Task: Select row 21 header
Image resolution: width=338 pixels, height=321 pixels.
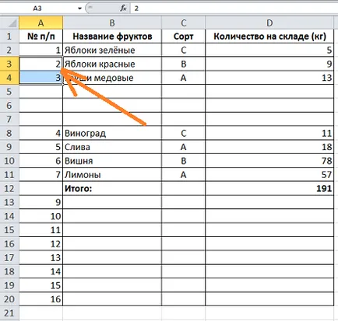Action: (x=9, y=313)
